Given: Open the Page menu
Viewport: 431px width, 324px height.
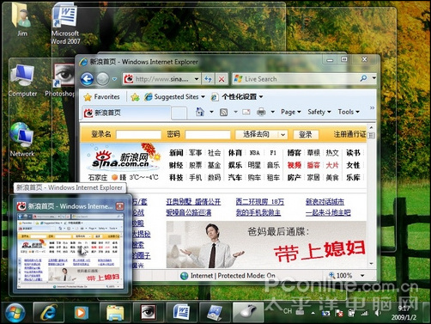Looking at the screenshot, I should click(x=291, y=112).
